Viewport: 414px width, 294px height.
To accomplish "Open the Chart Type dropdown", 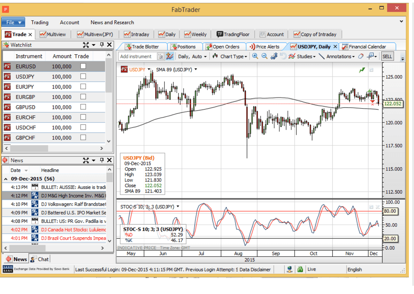I will point(230,56).
